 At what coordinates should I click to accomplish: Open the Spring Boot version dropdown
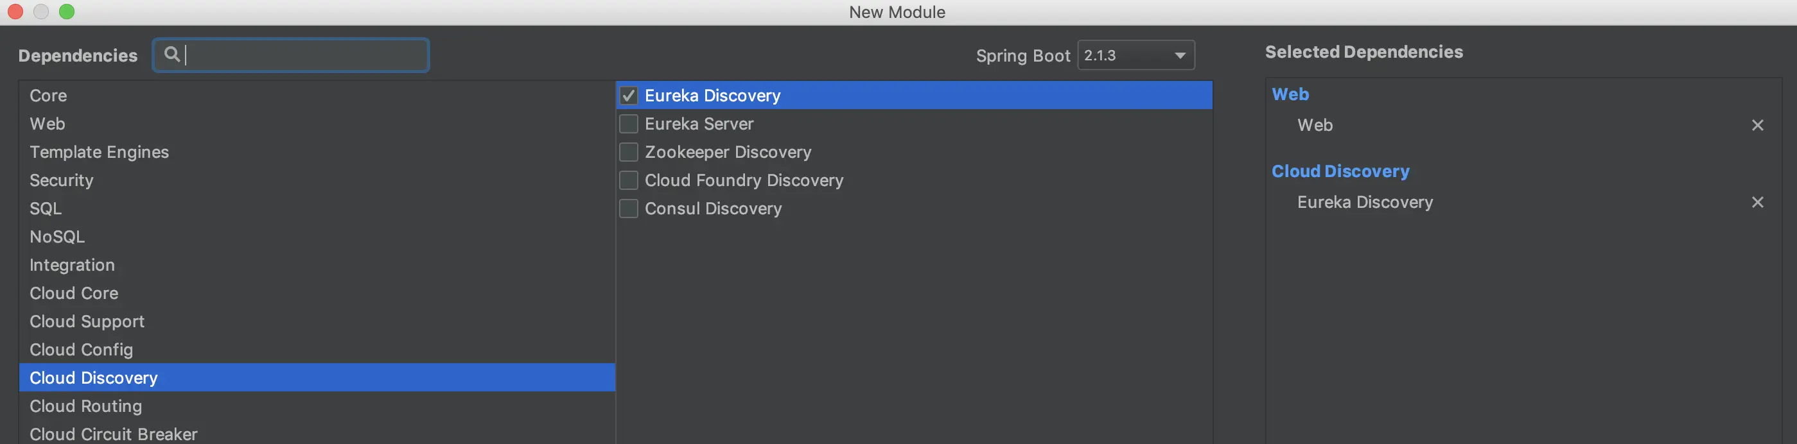point(1135,55)
